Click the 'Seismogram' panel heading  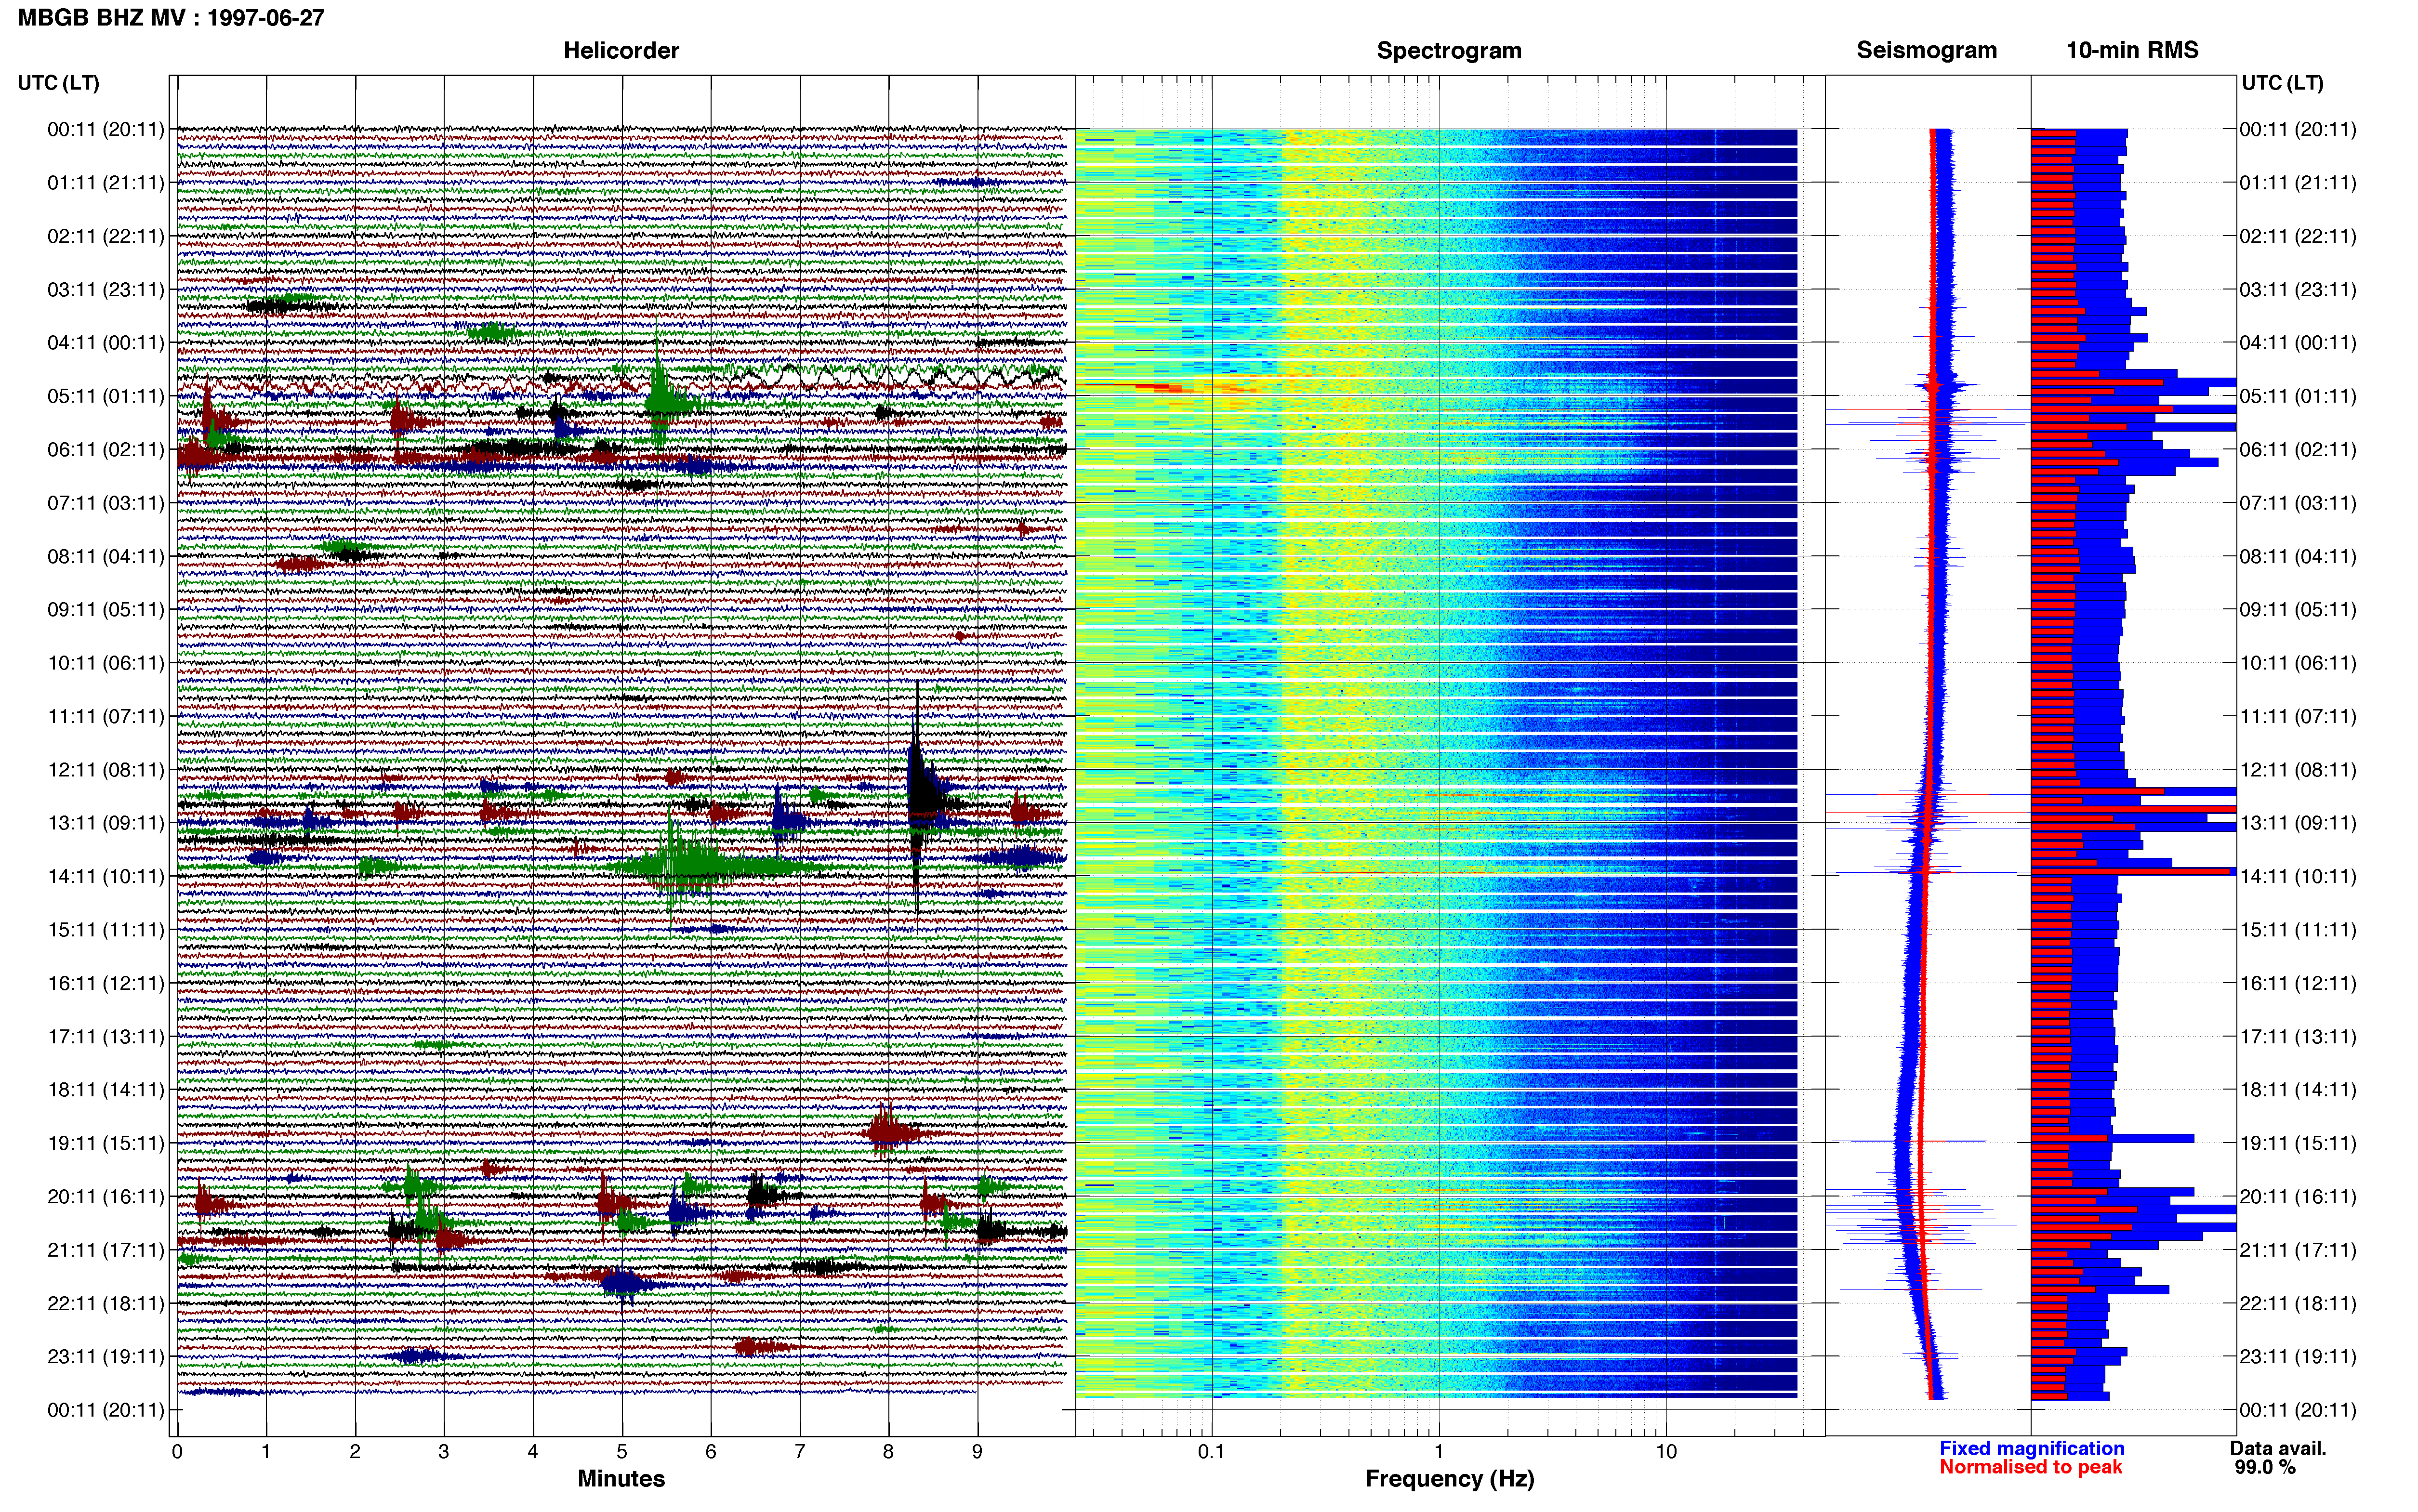click(x=1926, y=50)
